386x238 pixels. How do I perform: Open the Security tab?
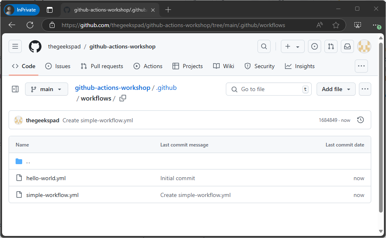(x=260, y=66)
